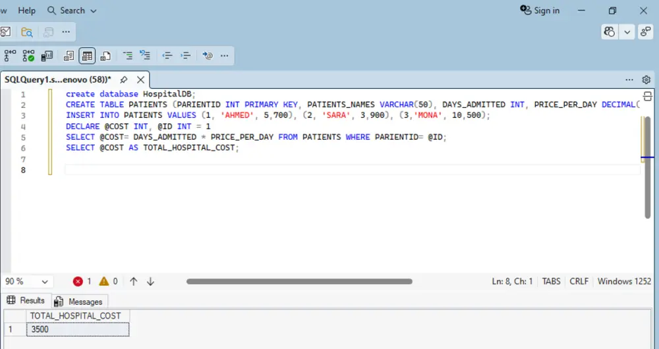
Task: Click Sign in
Action: pos(540,11)
